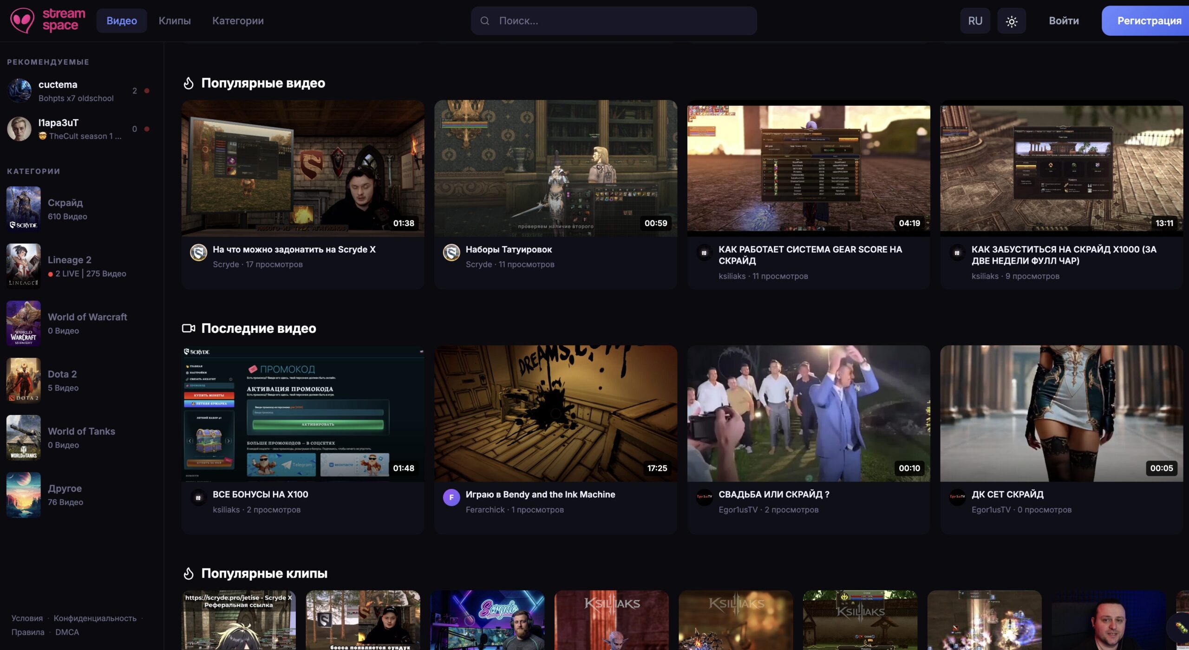Viewport: 1189px width, 650px height.
Task: Play the GEAR SCORE video thumbnail
Action: point(809,168)
